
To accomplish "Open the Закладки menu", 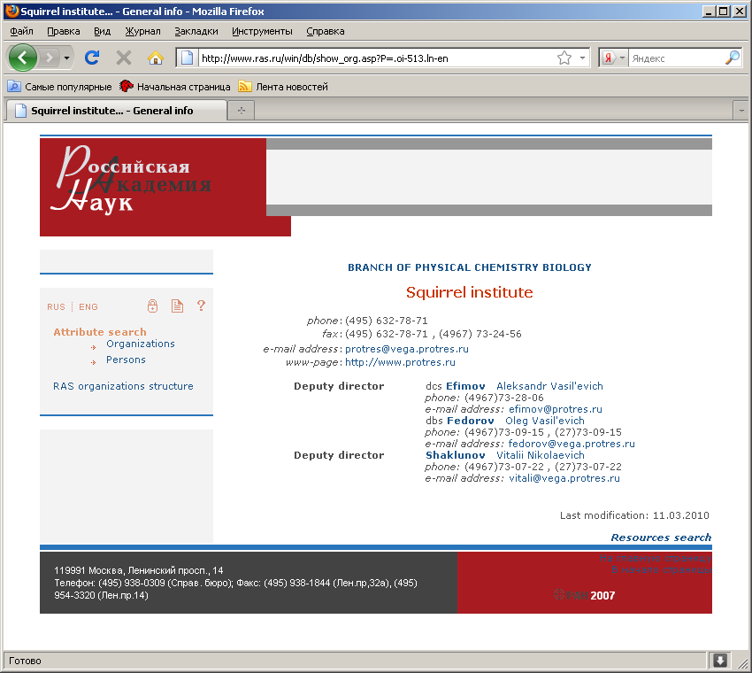I will click(x=196, y=31).
